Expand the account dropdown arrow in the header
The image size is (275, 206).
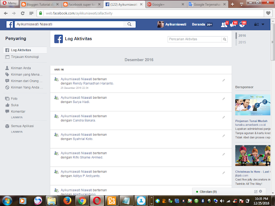point(263,24)
